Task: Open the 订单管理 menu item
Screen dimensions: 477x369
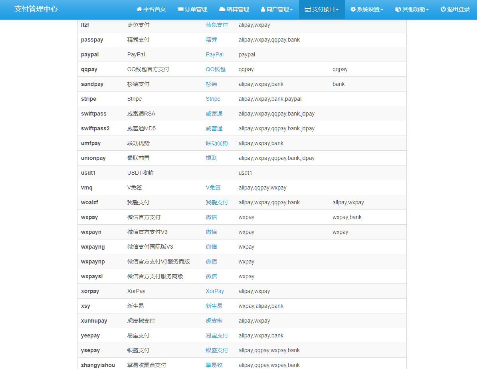Action: tap(192, 9)
